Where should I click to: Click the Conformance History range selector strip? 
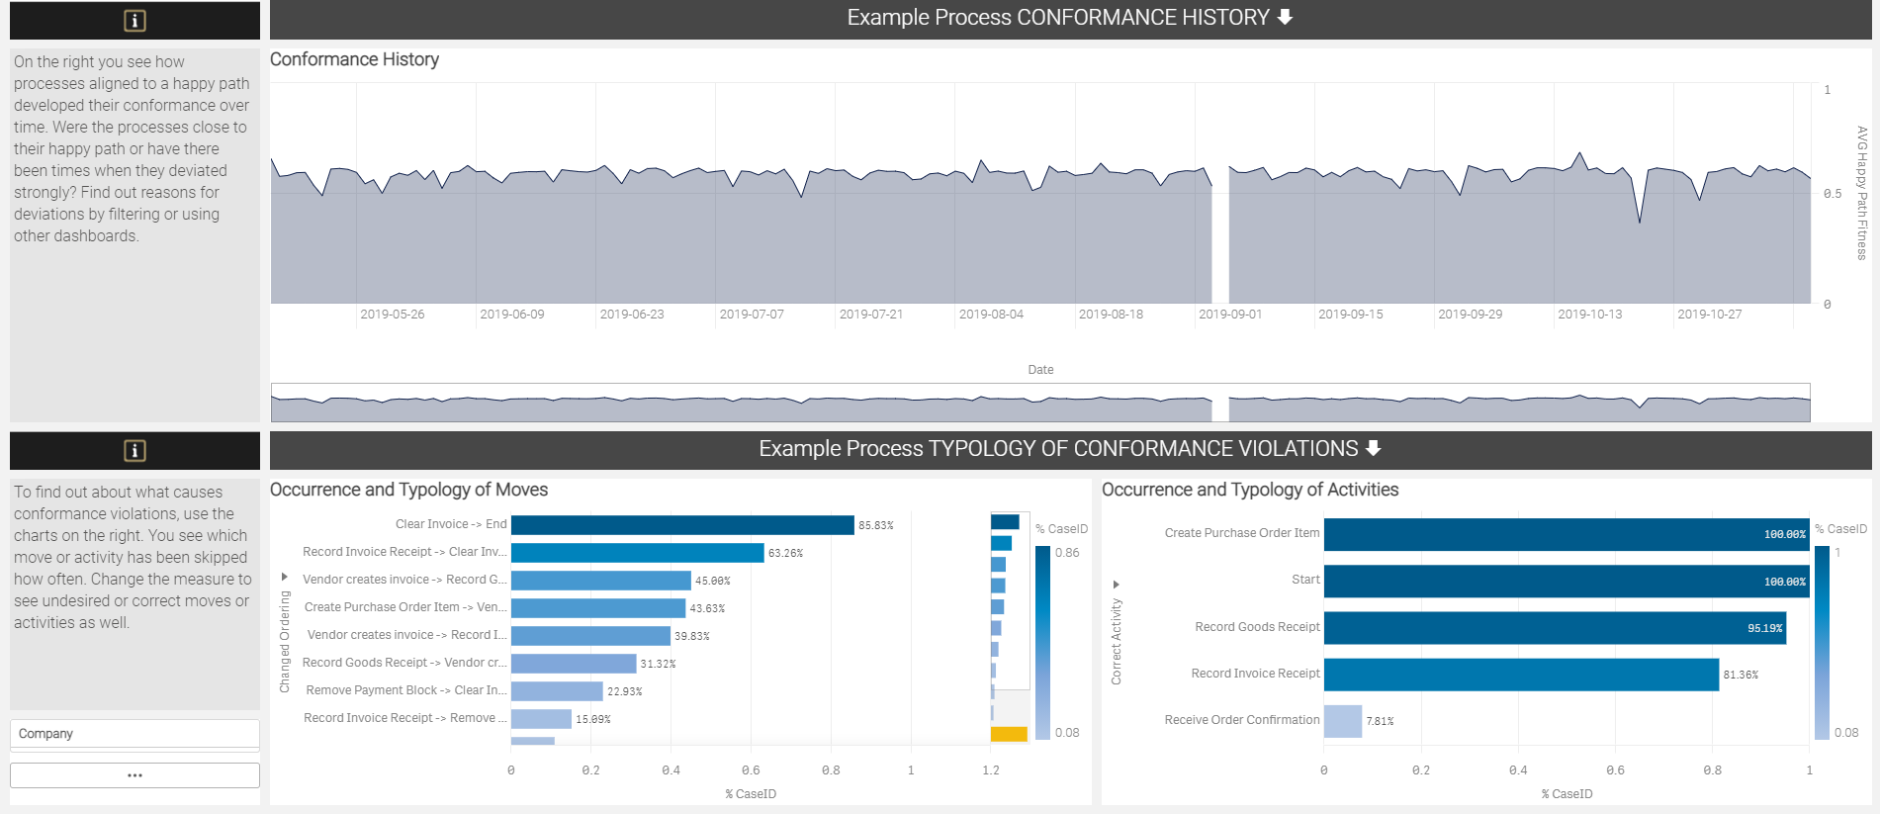click(1040, 403)
